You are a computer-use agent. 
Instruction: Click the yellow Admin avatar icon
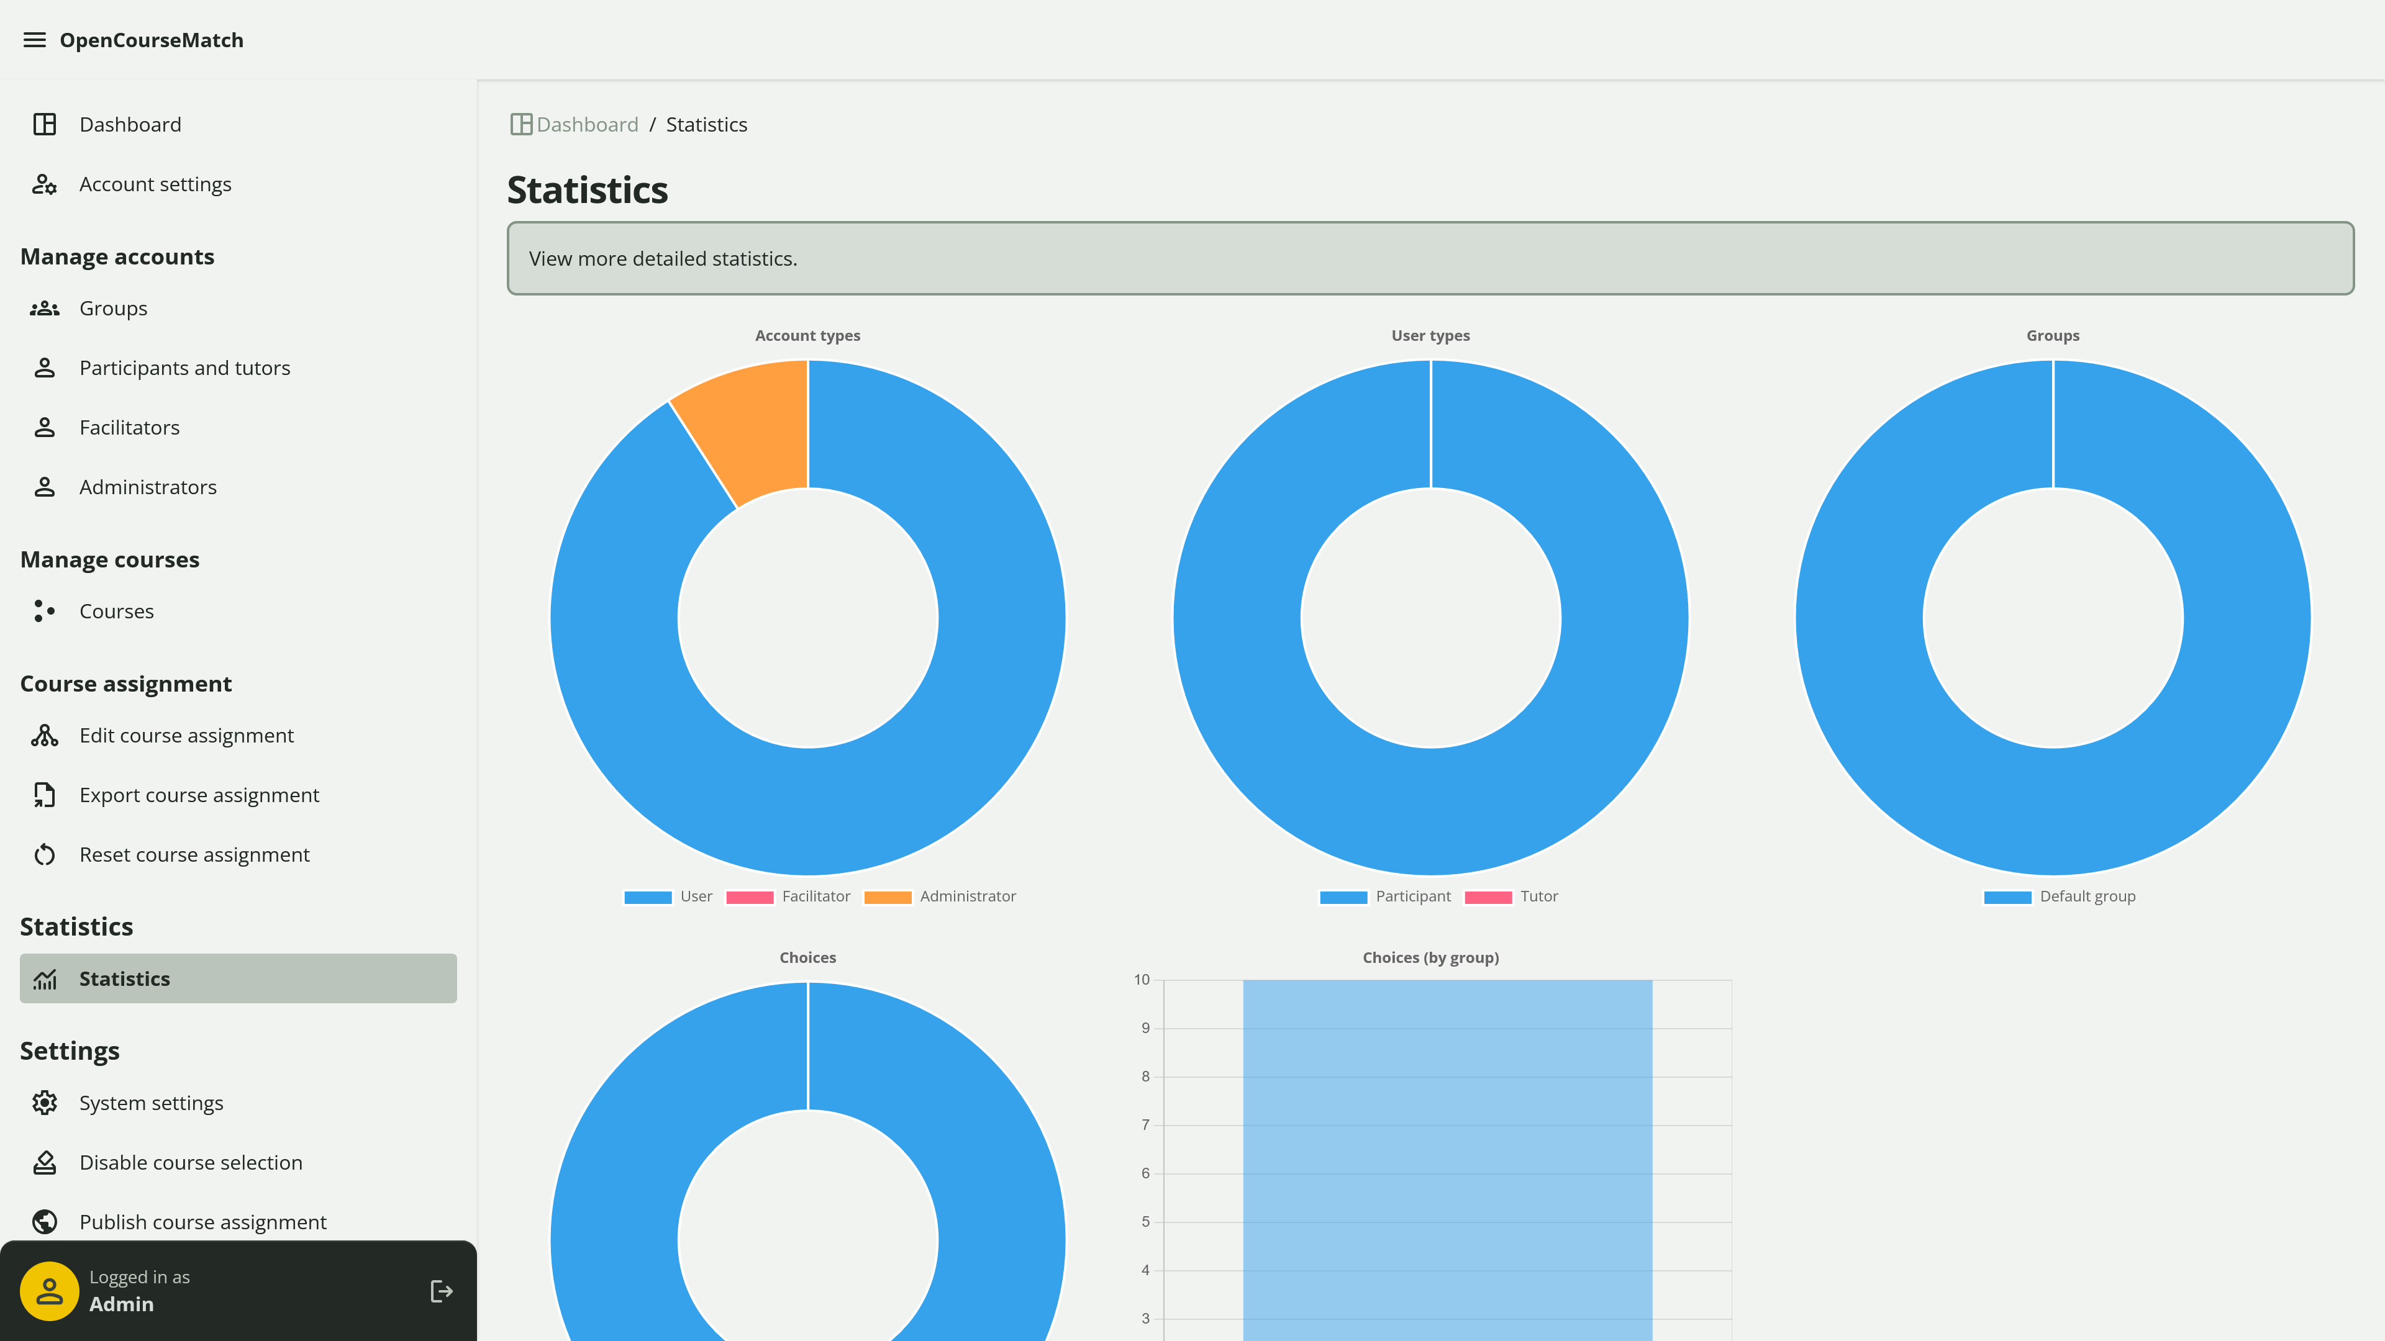tap(49, 1291)
